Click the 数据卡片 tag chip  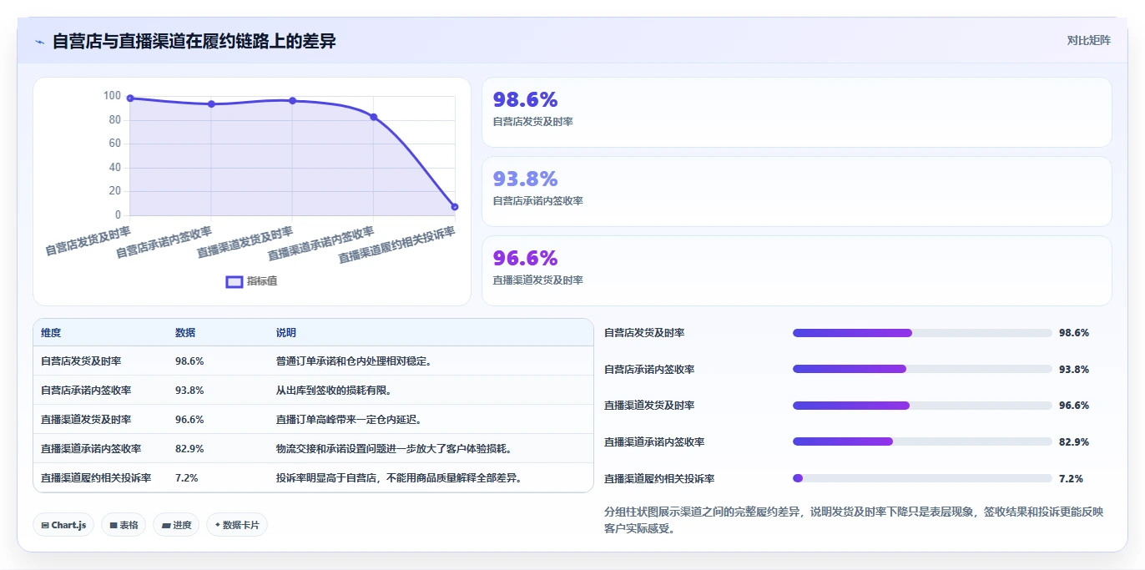pos(237,525)
